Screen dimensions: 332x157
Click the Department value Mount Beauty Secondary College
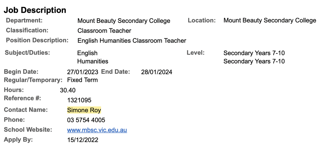(124, 21)
